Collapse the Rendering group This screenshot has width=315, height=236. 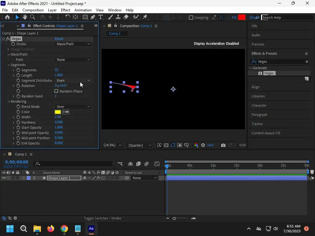pos(9,101)
